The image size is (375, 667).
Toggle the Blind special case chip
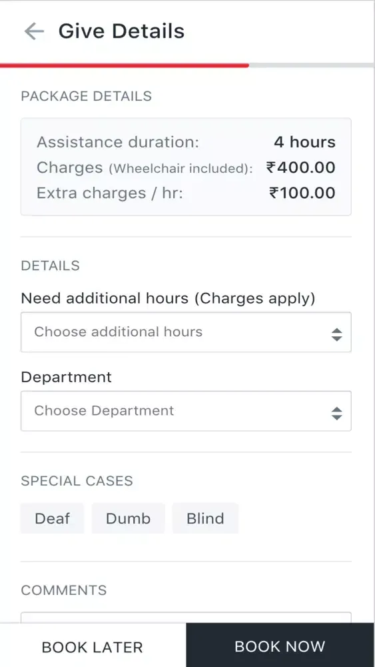[205, 518]
